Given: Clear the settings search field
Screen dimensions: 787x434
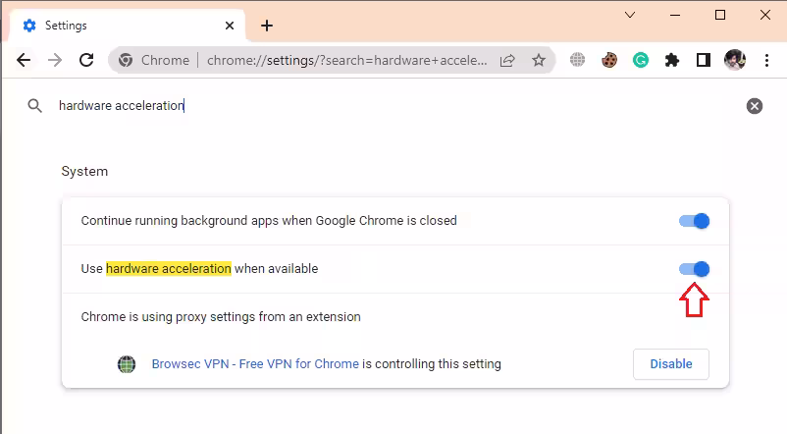Looking at the screenshot, I should [x=755, y=106].
